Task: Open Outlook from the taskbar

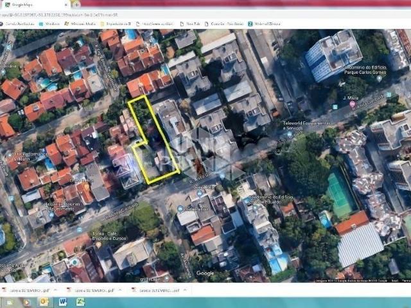Action: 44,302
